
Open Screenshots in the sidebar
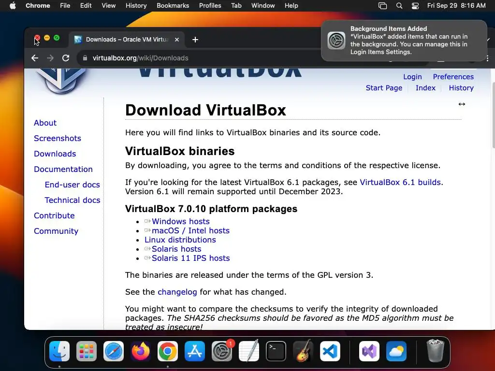(x=58, y=138)
